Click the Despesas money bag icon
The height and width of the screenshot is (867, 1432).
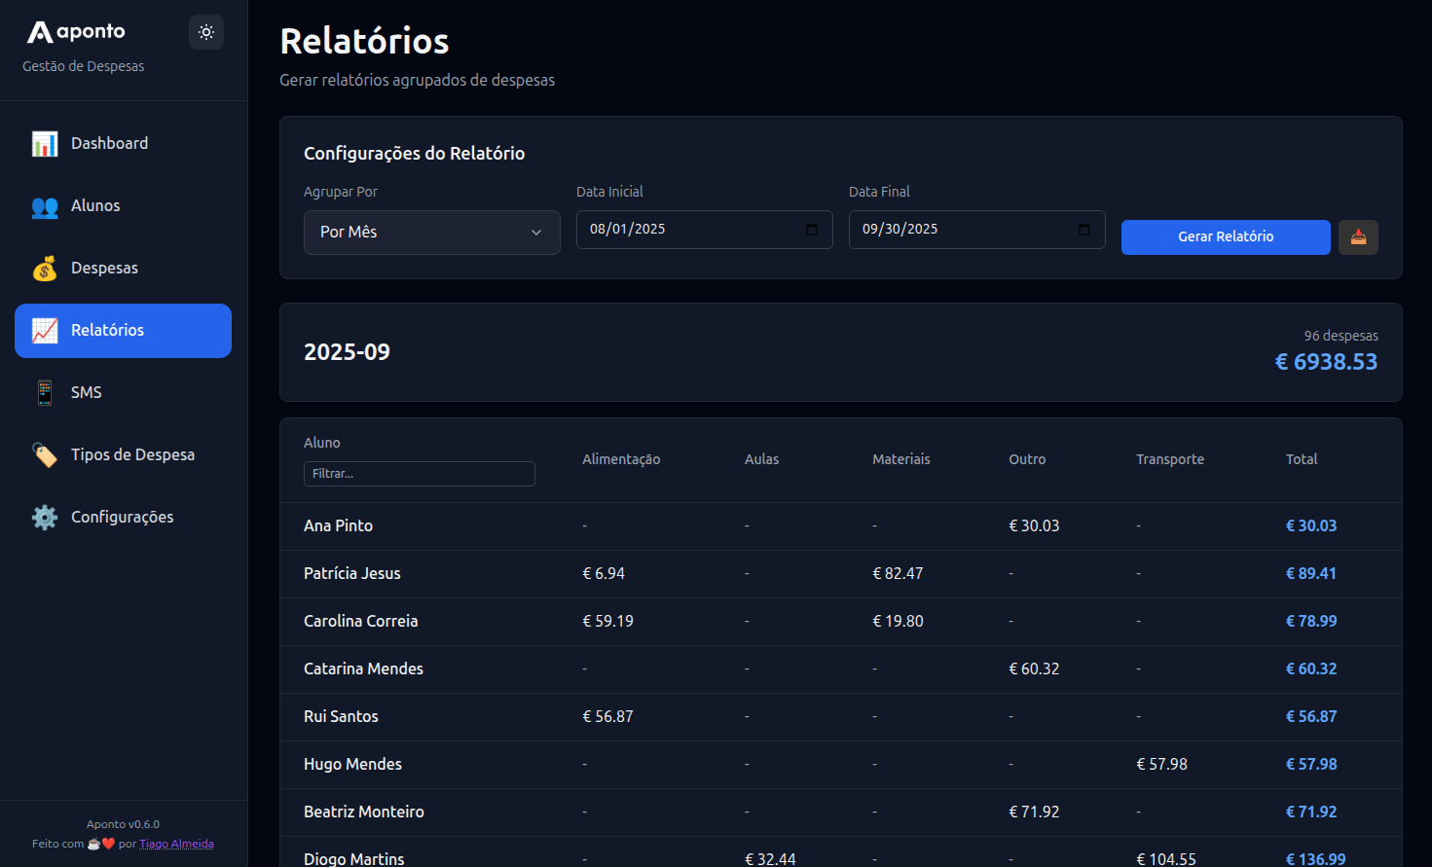(x=45, y=269)
